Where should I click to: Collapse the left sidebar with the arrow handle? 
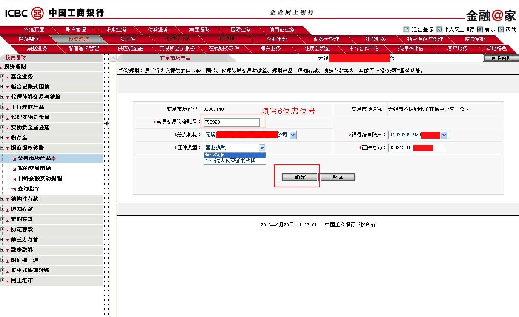(x=106, y=123)
